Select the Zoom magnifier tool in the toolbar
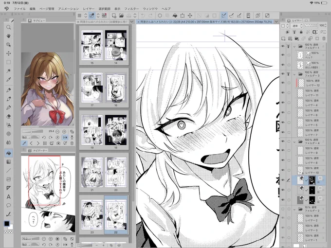 [8, 27]
